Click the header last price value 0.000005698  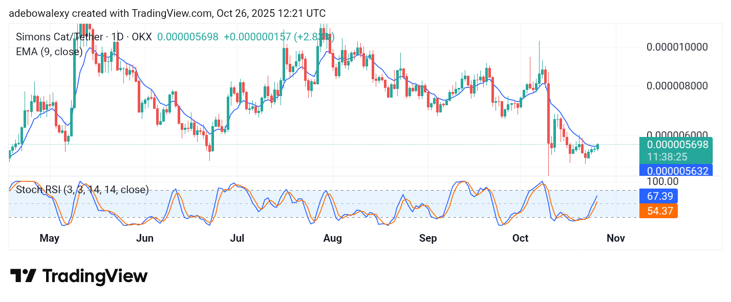pos(187,37)
